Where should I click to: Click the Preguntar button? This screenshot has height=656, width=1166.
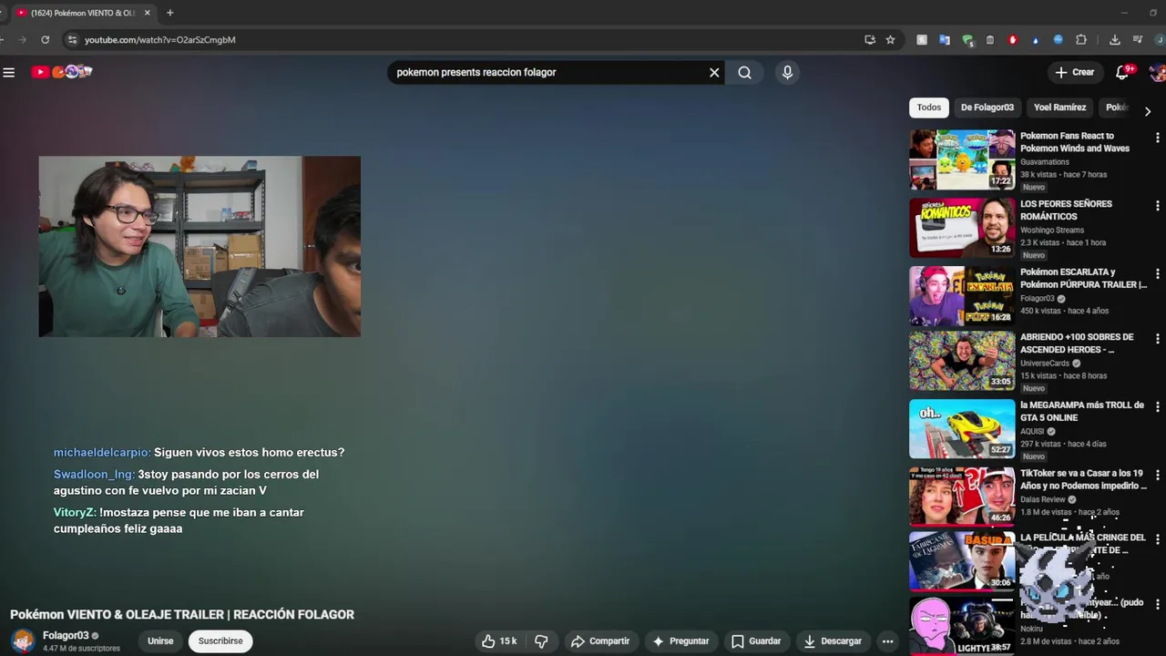pyautogui.click(x=680, y=641)
